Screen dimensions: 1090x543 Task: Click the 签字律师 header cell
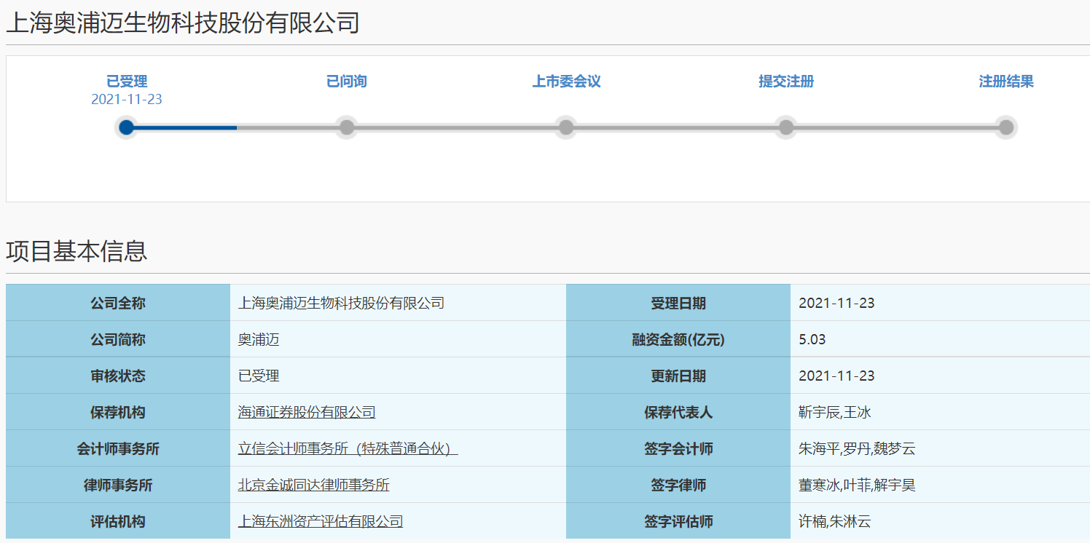[x=678, y=485]
